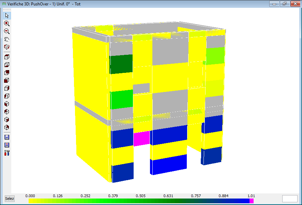Select the magenta wall panel in model
The width and height of the screenshot is (302, 205).
pyautogui.click(x=141, y=138)
